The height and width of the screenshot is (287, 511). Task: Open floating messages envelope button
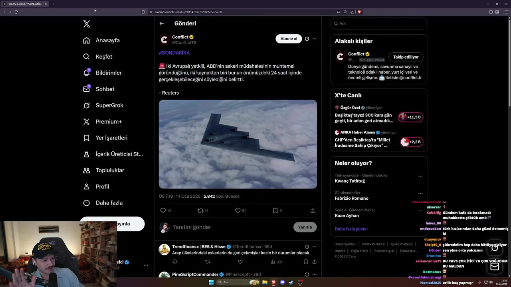coord(495,267)
